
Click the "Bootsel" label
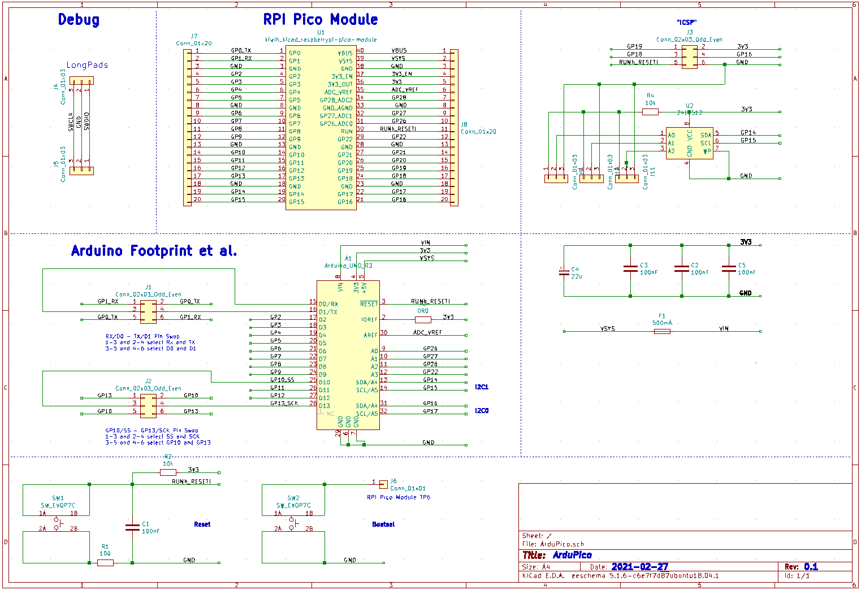(383, 524)
